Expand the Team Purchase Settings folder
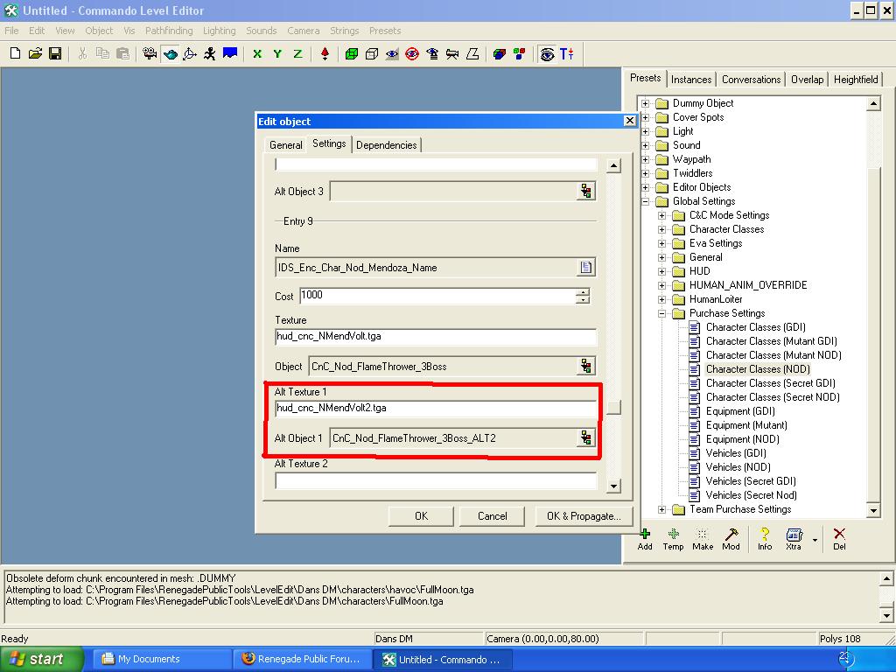Viewport: 896px width, 672px height. click(x=662, y=509)
